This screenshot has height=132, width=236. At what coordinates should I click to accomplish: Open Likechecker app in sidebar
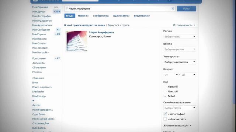click(38, 92)
